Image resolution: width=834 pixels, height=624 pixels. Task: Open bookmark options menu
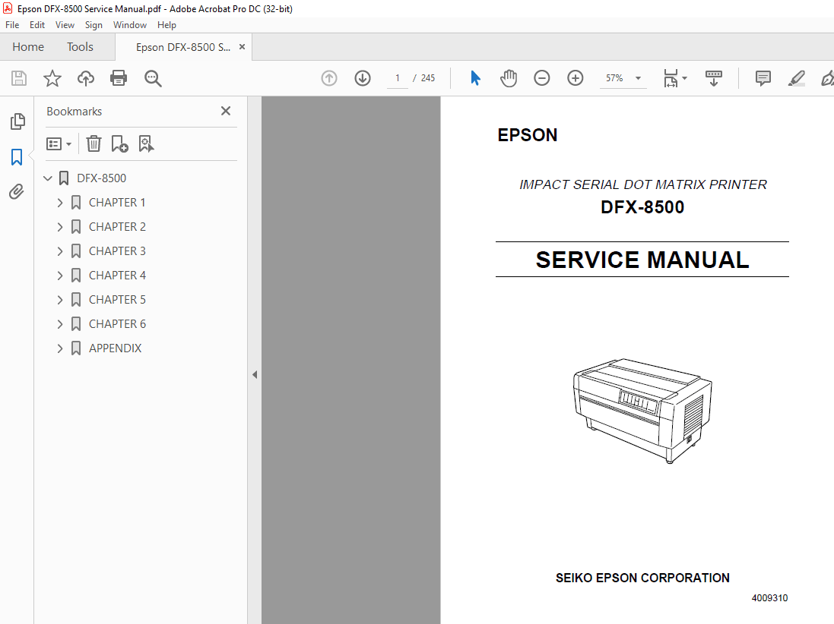59,143
